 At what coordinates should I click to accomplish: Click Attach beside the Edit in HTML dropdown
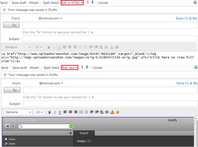[34, 2]
